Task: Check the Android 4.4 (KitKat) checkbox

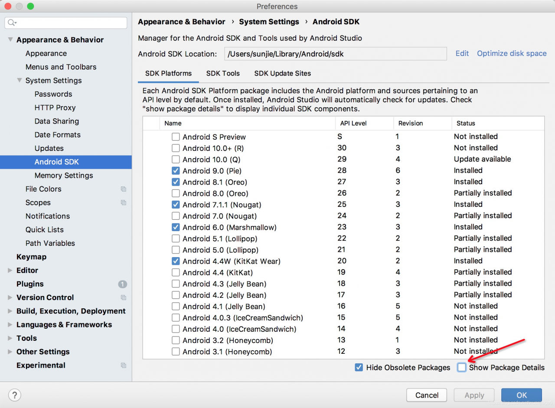Action: (x=176, y=272)
